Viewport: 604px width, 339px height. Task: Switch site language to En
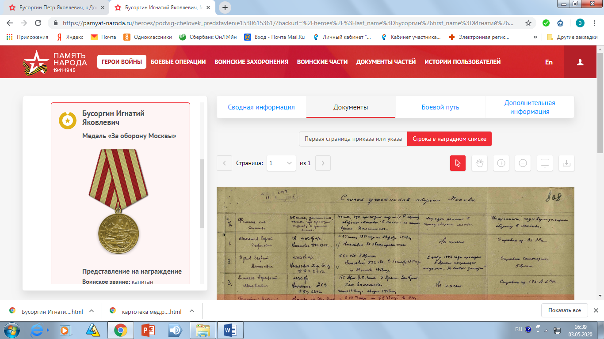click(549, 62)
